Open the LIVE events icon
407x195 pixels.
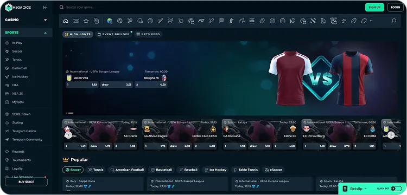coord(76,21)
